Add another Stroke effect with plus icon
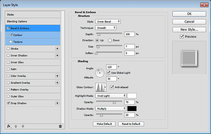The height and width of the screenshot is (134, 211). pos(57,49)
